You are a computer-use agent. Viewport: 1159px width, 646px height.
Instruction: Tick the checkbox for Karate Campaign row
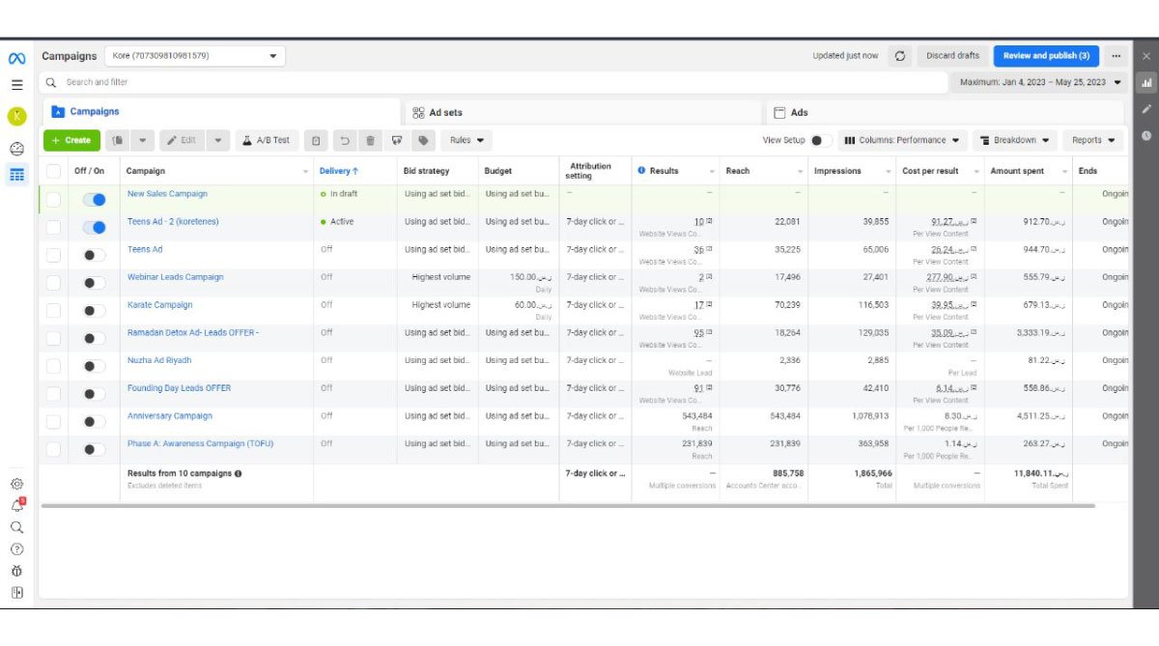(x=53, y=311)
